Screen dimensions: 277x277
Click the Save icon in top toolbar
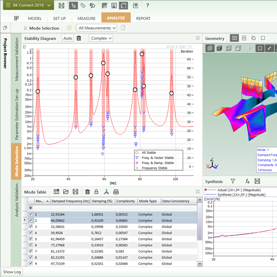click(61, 6)
